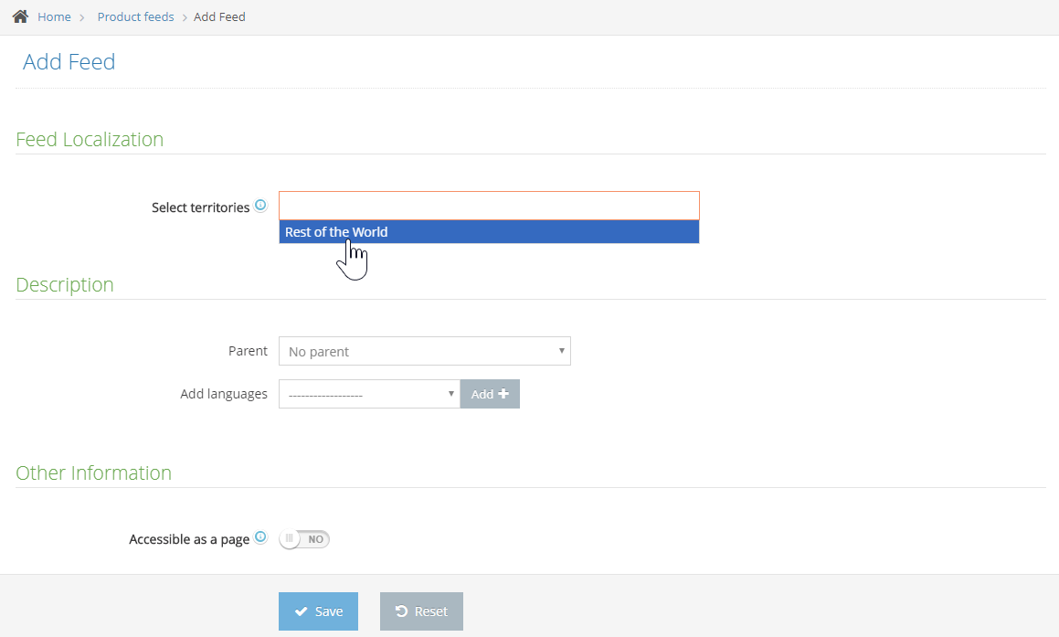Click the Add Feed breadcrumb entry
1059x637 pixels.
[x=219, y=16]
